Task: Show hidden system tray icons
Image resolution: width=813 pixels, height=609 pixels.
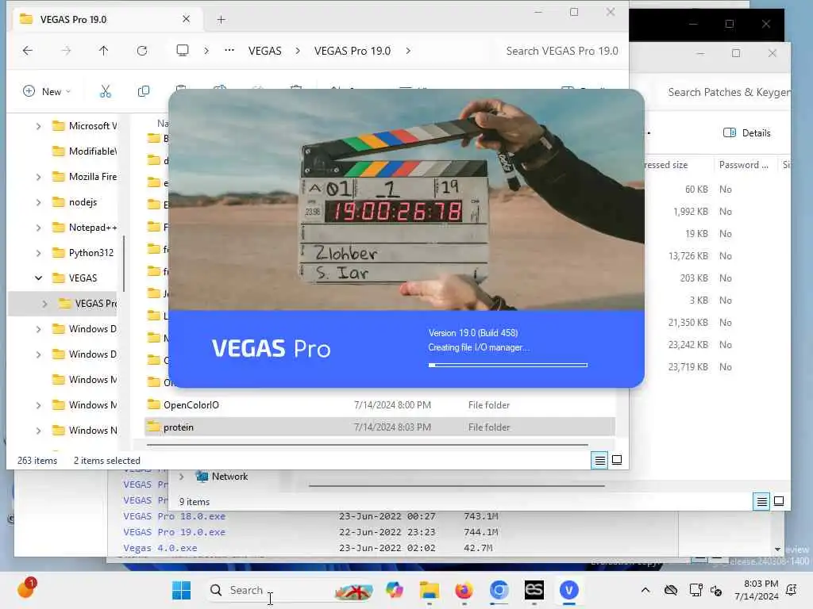Action: (645, 590)
